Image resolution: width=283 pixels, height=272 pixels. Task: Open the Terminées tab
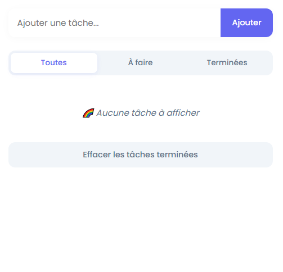pos(227,63)
